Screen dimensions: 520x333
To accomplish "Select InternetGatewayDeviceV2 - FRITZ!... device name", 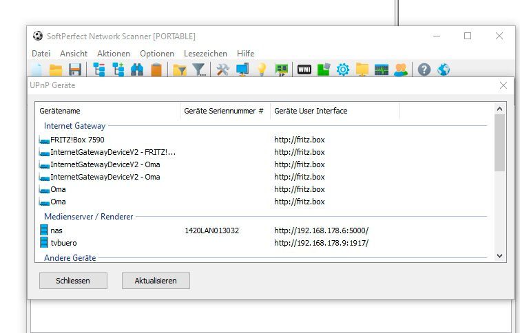I will [x=113, y=152].
